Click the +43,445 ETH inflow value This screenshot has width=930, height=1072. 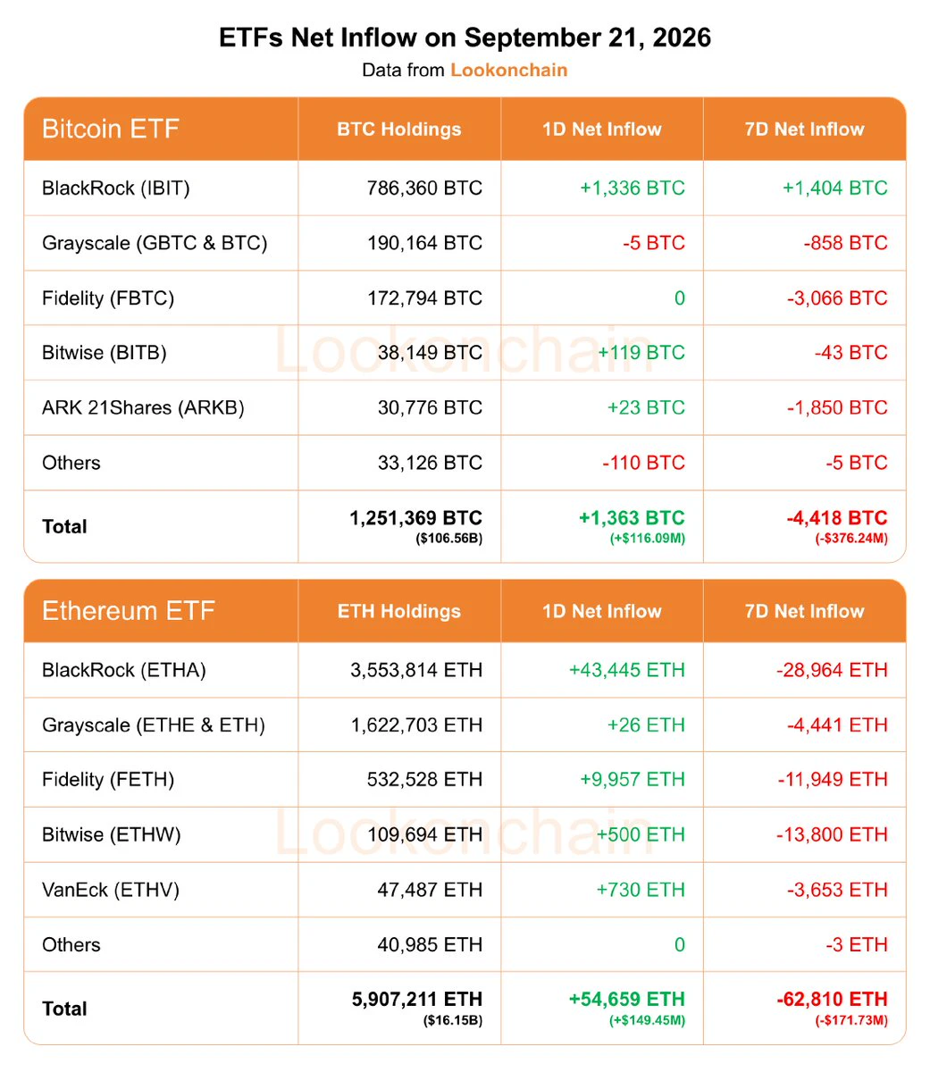point(627,670)
